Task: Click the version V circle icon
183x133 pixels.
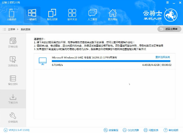Action: click(6, 130)
